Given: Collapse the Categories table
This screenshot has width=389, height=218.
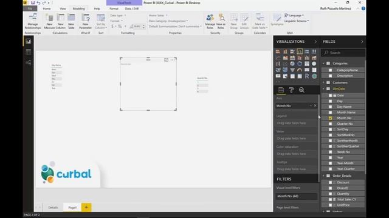Looking at the screenshot, I should tap(323, 64).
